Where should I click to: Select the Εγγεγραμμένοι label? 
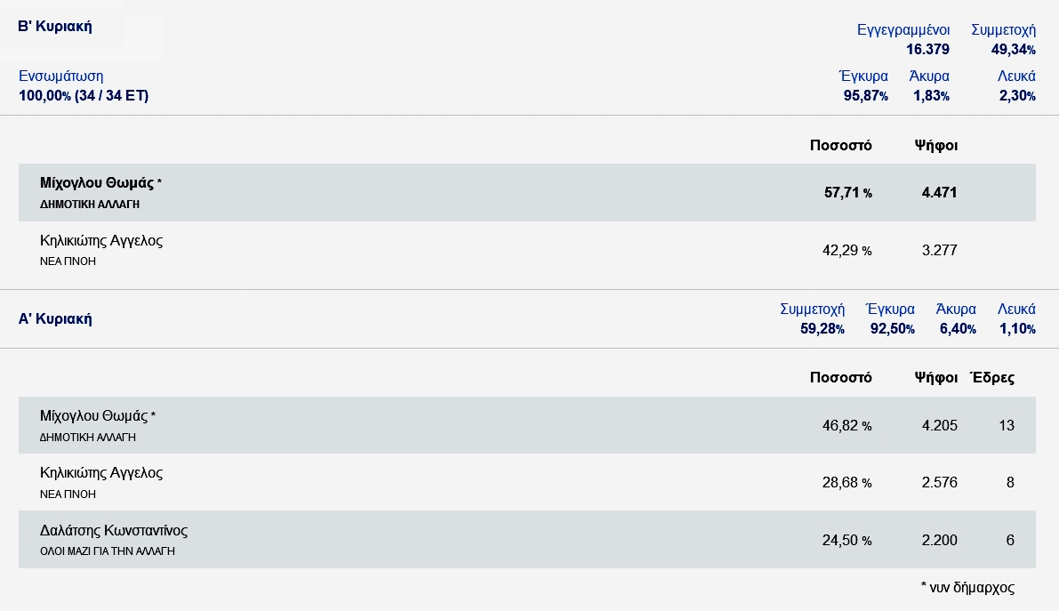click(x=903, y=29)
